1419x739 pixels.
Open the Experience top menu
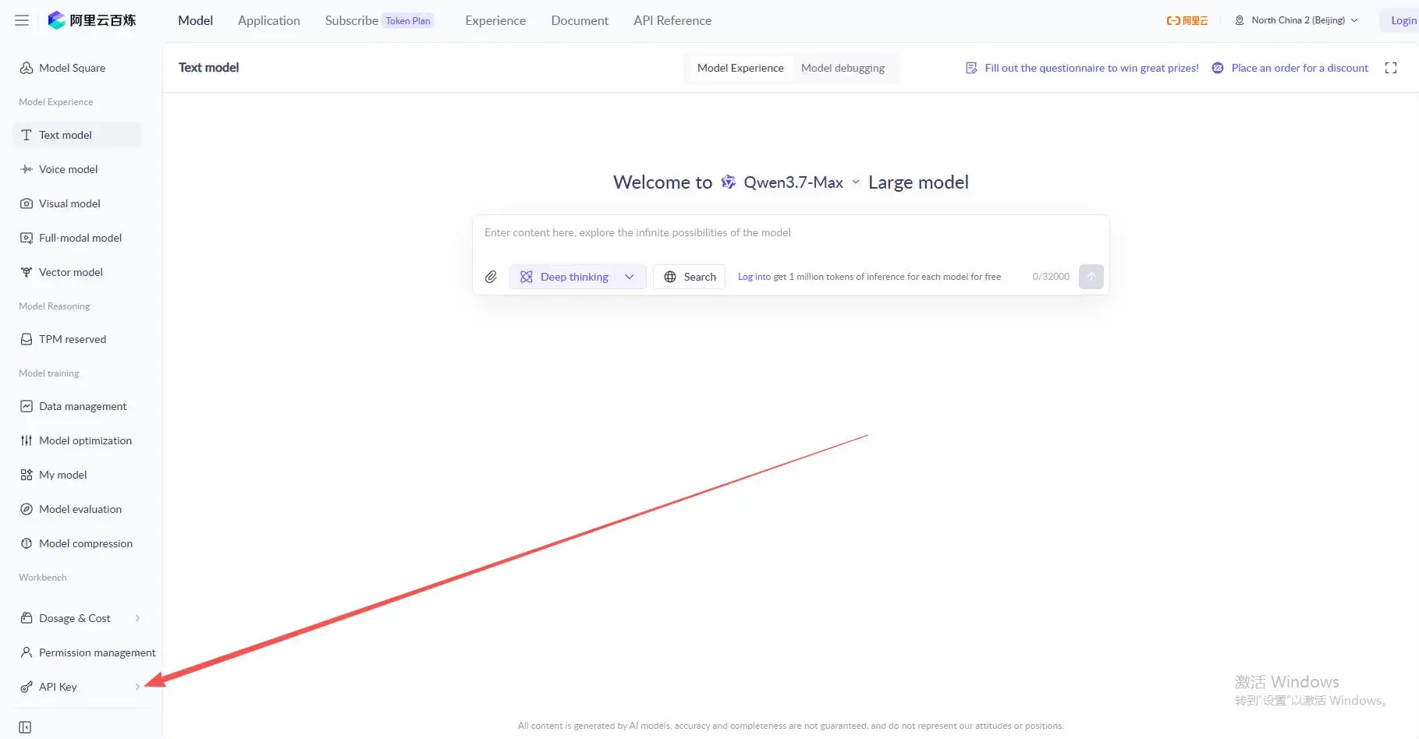click(495, 20)
